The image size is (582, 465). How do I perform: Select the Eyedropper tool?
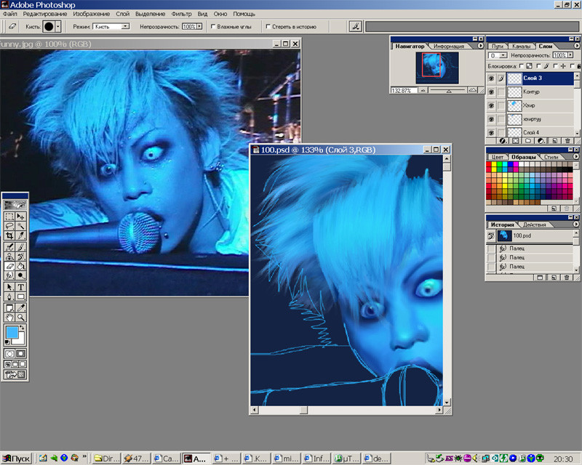click(x=21, y=308)
